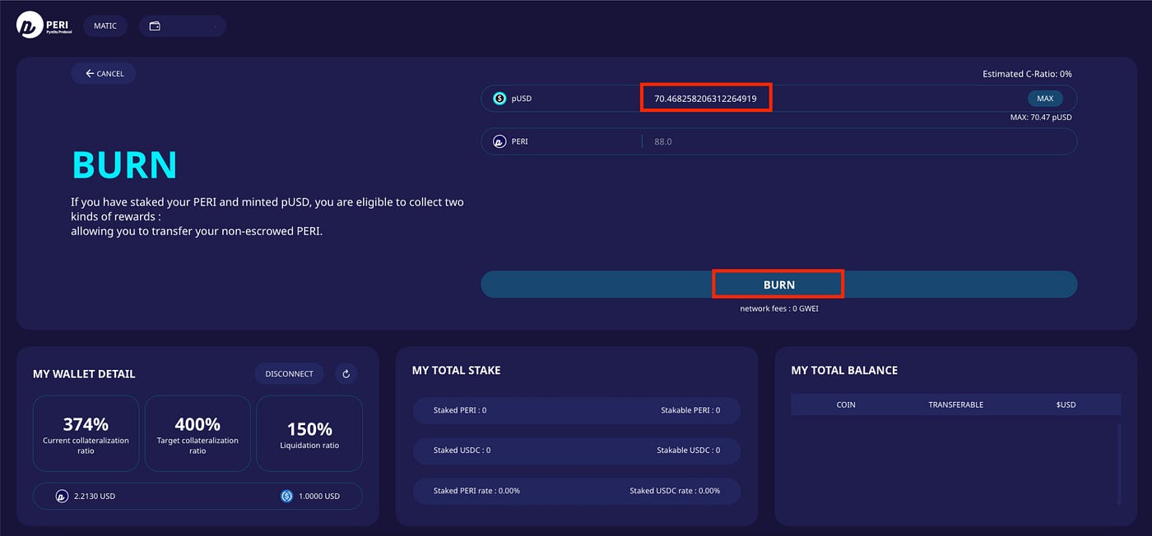Cancel and go back from Burn

click(x=104, y=73)
